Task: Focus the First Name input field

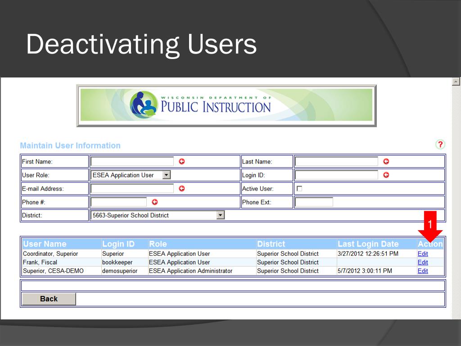Action: [132, 161]
